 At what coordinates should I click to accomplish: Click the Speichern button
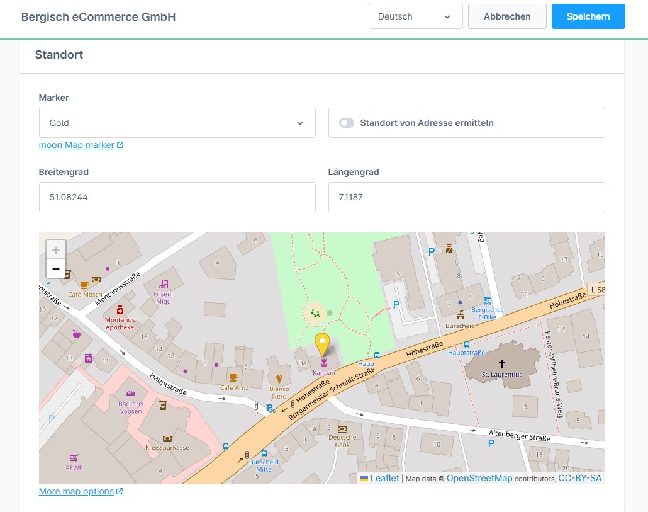click(588, 16)
